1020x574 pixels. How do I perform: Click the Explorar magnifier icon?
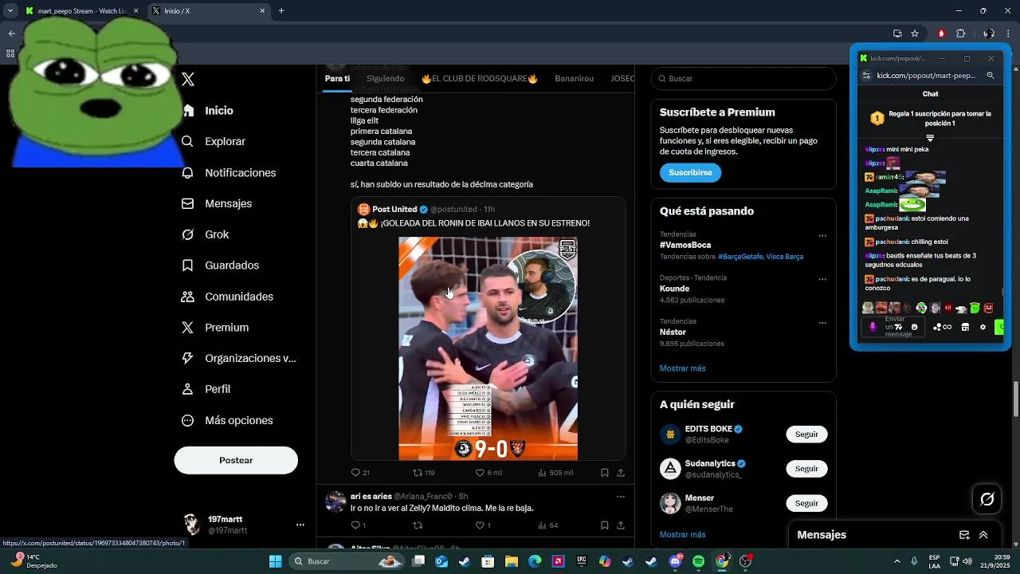(x=188, y=141)
